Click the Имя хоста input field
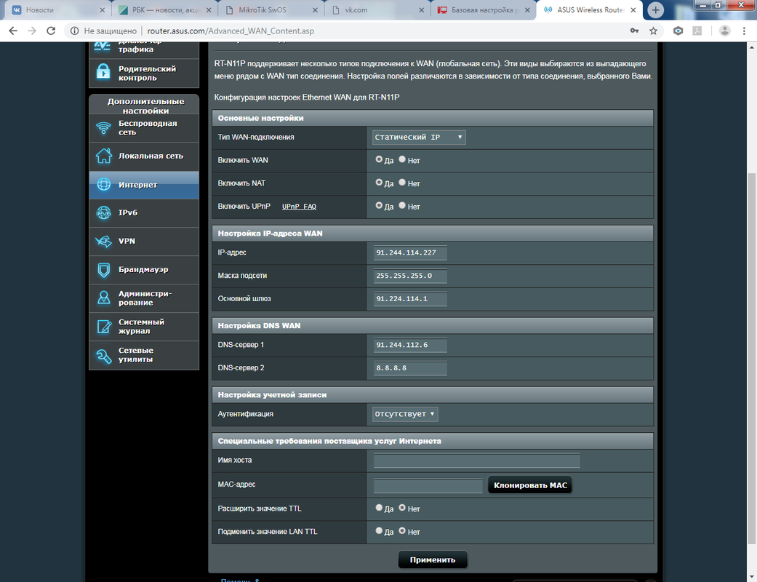Image resolution: width=757 pixels, height=582 pixels. click(476, 461)
